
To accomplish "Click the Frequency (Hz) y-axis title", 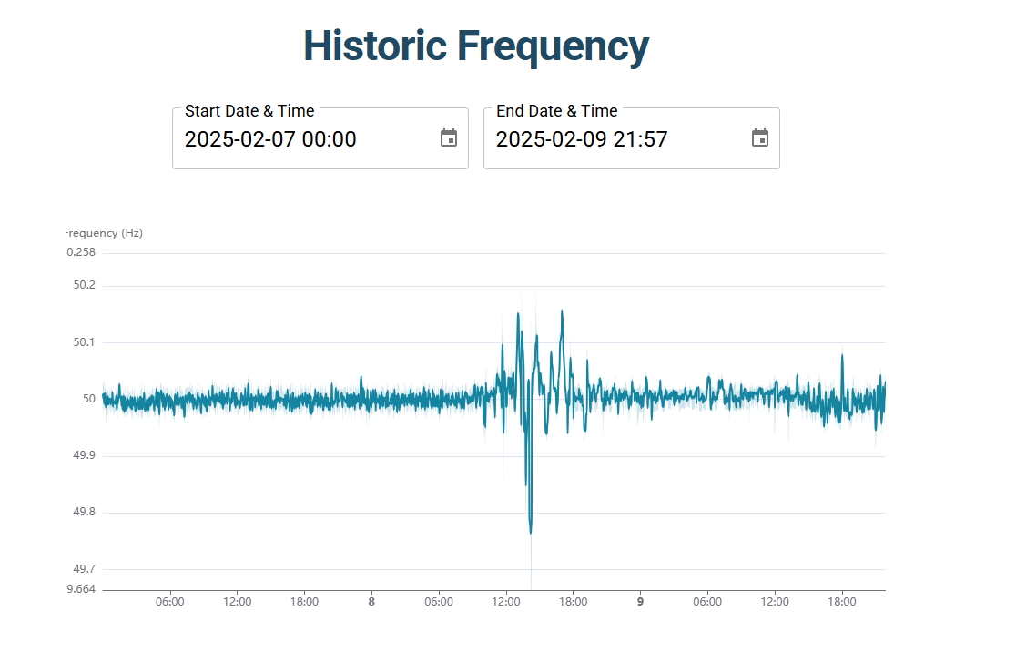I will click(104, 233).
